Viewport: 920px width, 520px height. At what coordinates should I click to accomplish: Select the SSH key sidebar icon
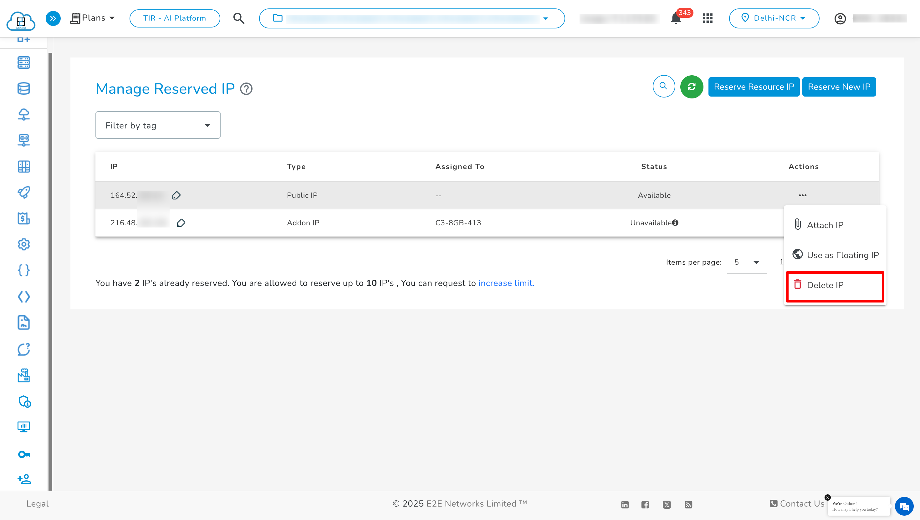[x=23, y=454]
